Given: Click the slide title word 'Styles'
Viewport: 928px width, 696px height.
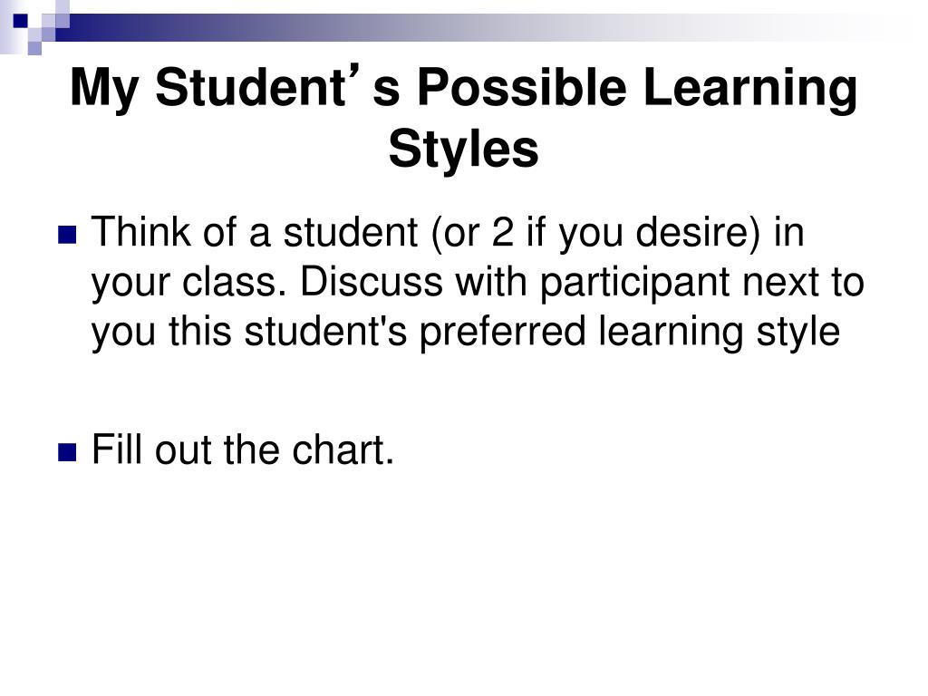Looking at the screenshot, I should [463, 150].
